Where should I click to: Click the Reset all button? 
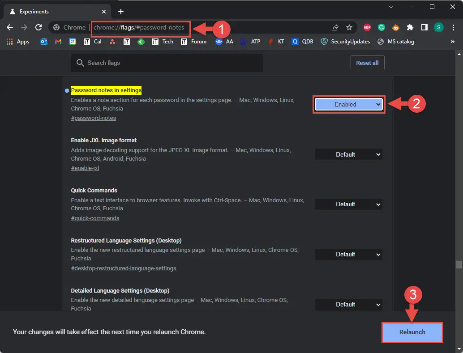click(x=367, y=63)
